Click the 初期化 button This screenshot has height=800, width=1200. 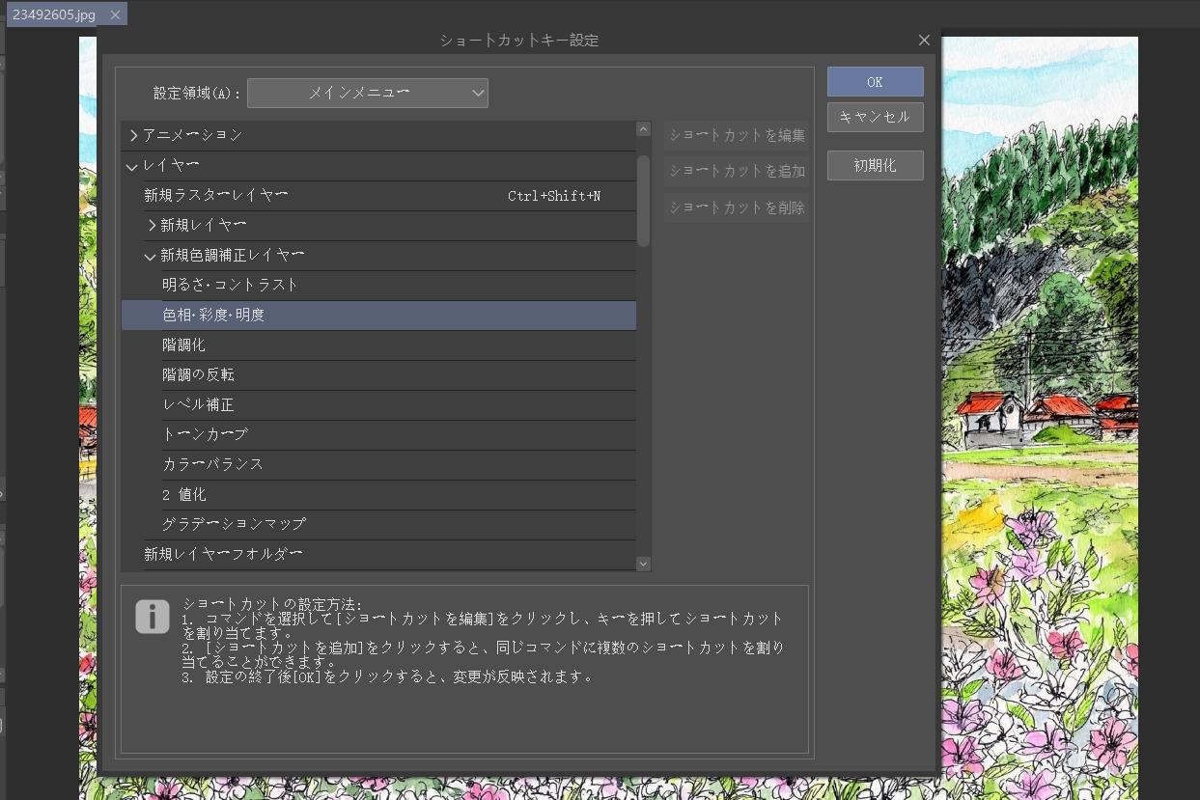pyautogui.click(x=875, y=165)
